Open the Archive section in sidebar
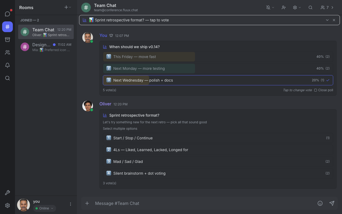 [7, 40]
